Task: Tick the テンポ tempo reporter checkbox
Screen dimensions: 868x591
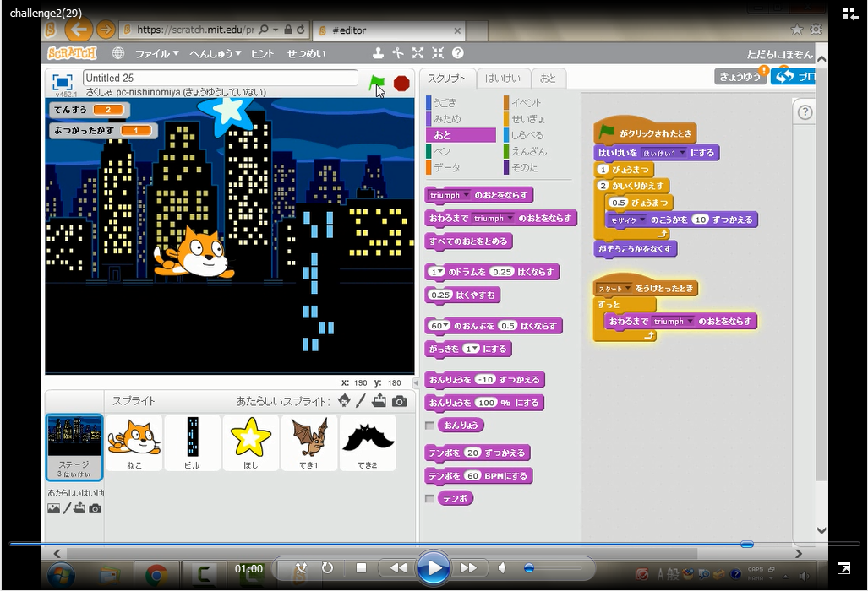Action: pos(430,499)
